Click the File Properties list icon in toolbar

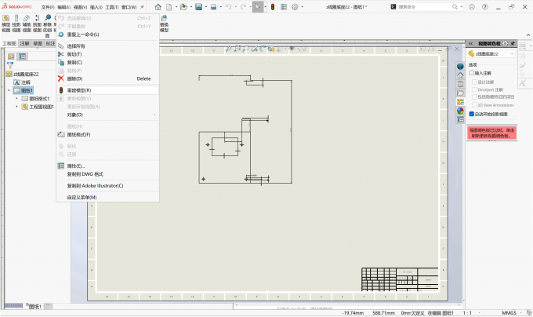[x=284, y=7]
